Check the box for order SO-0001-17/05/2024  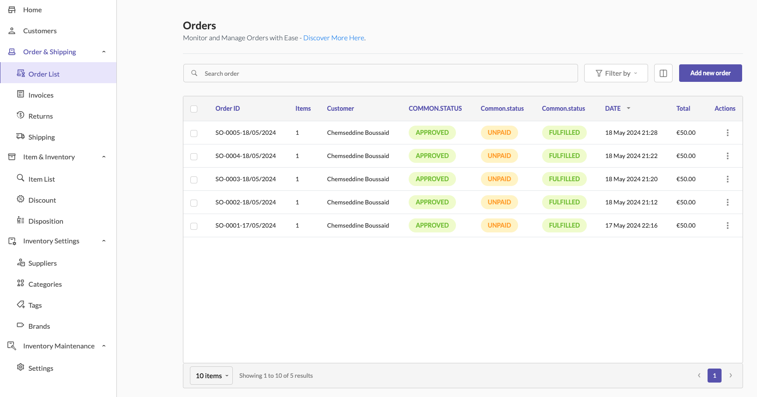[194, 226]
